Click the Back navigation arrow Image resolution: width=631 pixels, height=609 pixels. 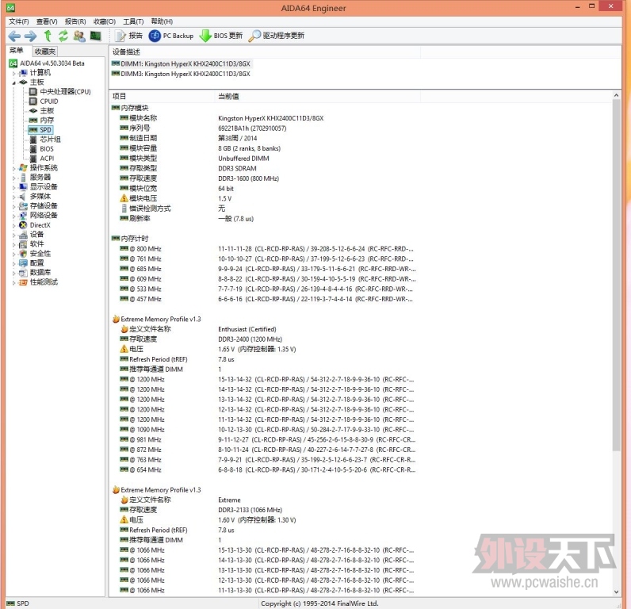14,36
